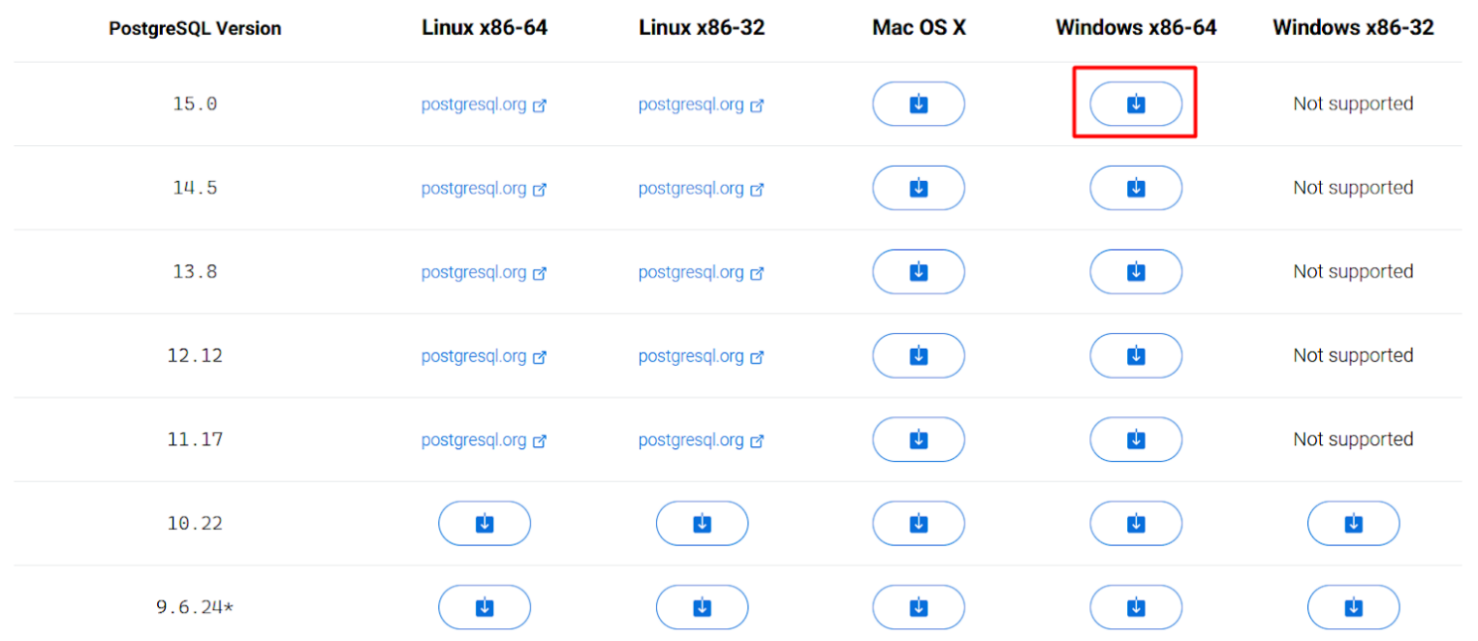The height and width of the screenshot is (641, 1478).
Task: Click the Mac OS X column header
Action: [x=918, y=28]
